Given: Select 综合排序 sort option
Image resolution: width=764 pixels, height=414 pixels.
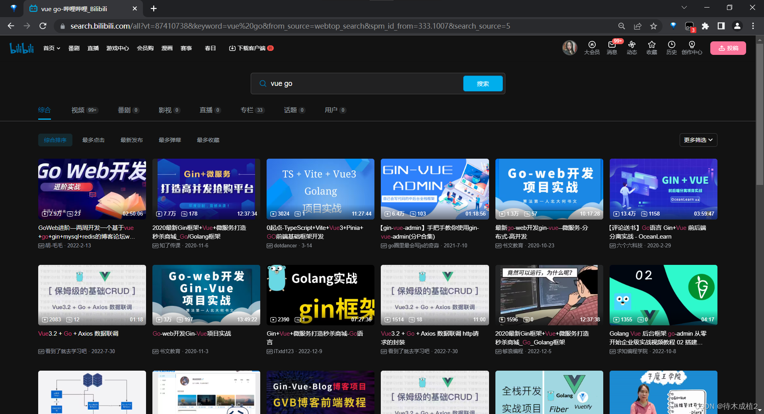Looking at the screenshot, I should (55, 140).
